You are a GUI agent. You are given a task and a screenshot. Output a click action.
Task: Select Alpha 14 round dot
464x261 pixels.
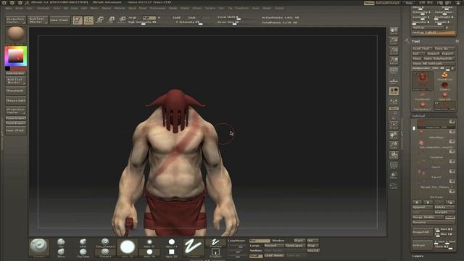[x=171, y=243]
